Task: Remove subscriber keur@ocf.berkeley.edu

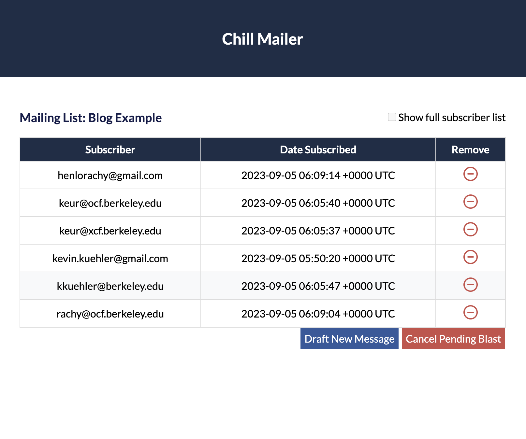Action: (x=470, y=202)
